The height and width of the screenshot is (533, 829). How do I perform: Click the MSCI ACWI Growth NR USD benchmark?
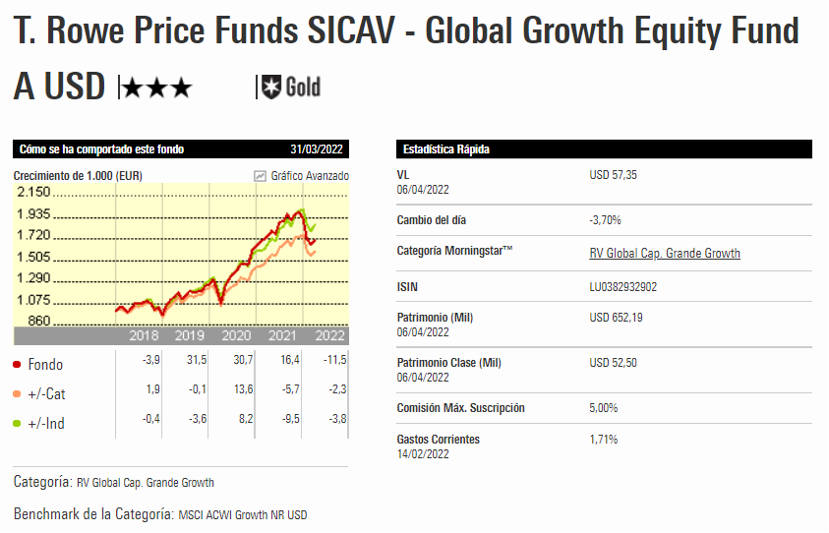point(243,514)
